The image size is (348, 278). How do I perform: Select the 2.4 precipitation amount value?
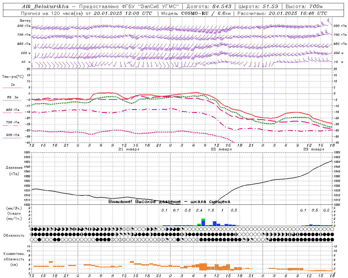pos(199,210)
